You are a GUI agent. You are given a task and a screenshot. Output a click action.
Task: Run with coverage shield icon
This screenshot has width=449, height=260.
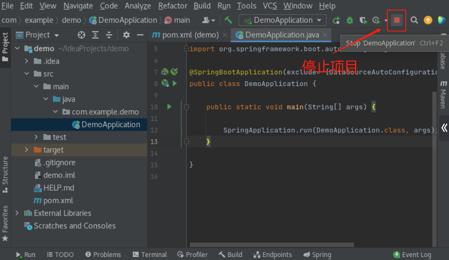tap(363, 20)
